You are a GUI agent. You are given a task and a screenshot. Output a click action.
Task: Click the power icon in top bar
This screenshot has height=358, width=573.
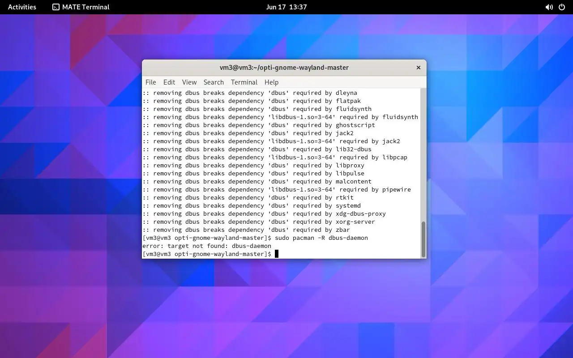tap(562, 7)
